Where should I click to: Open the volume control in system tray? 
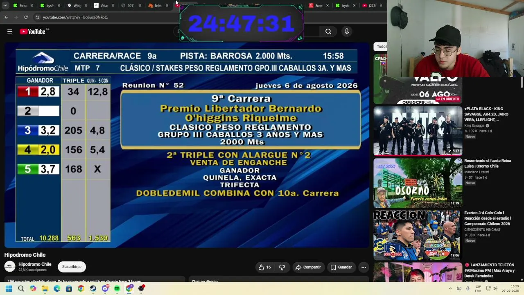point(495,288)
